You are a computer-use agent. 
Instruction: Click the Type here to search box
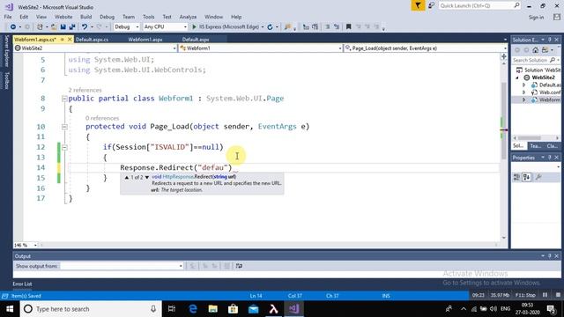point(90,309)
